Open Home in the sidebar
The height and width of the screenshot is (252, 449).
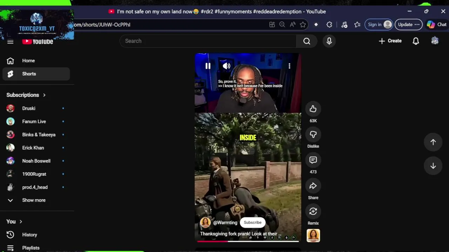click(36, 61)
